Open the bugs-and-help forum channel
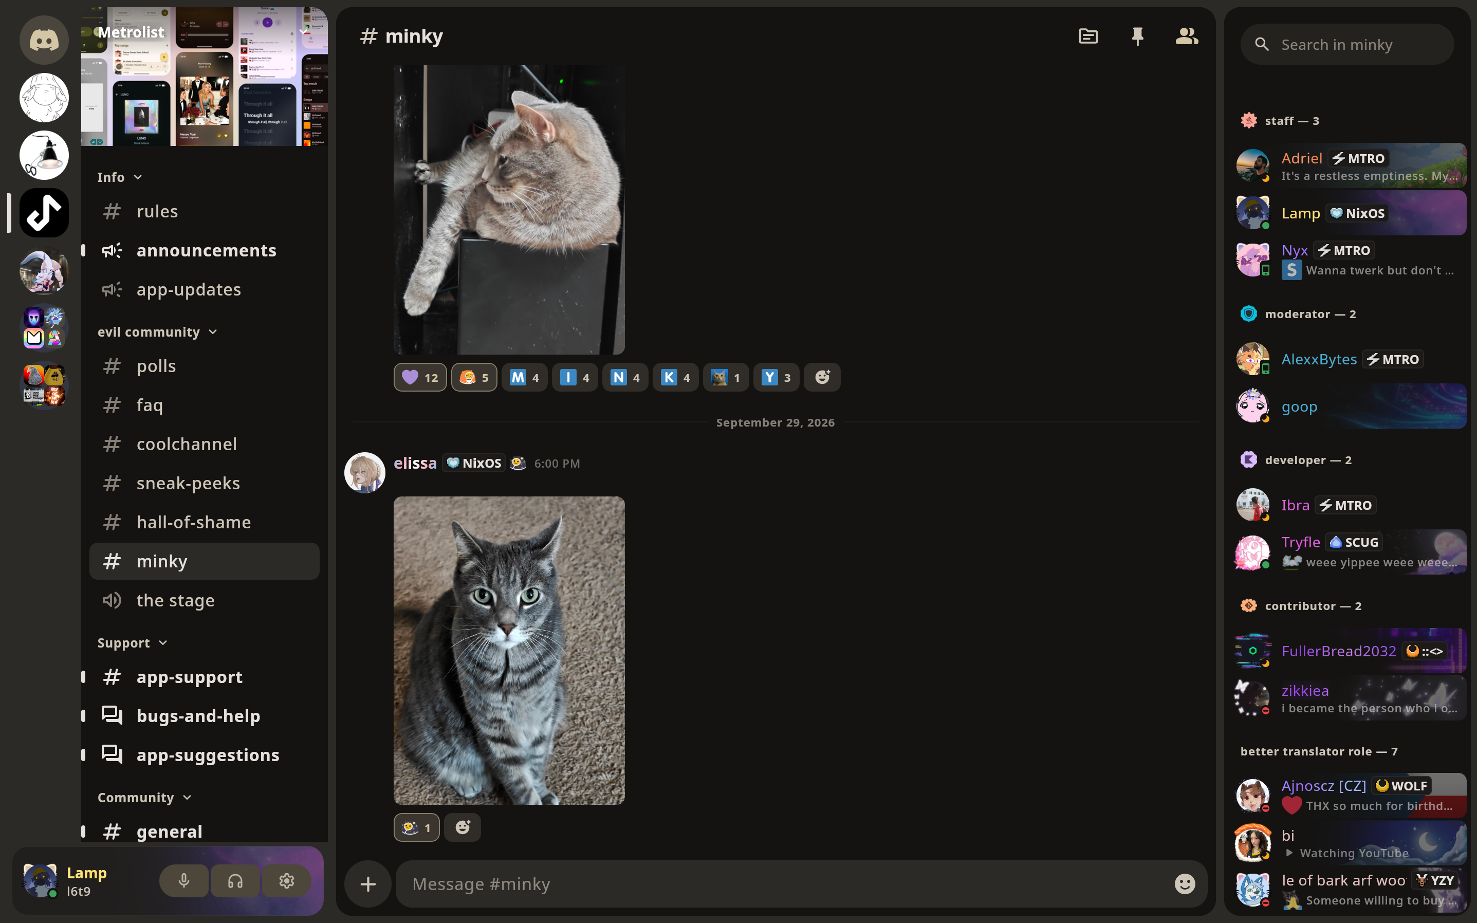The width and height of the screenshot is (1477, 923). [x=205, y=715]
